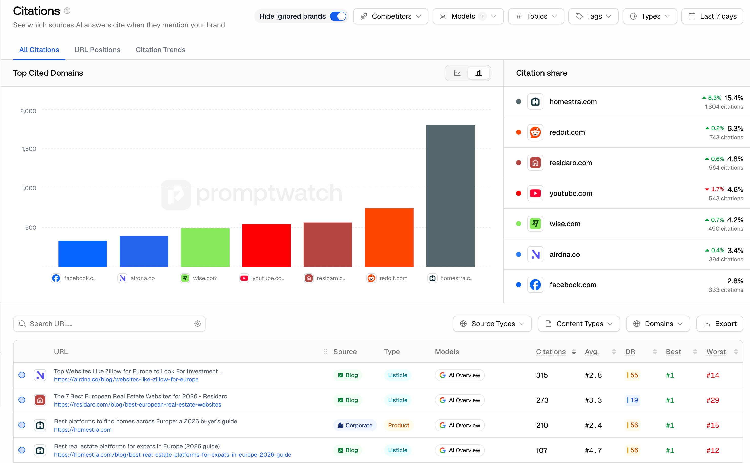Sort table by Avg. column

click(600, 352)
